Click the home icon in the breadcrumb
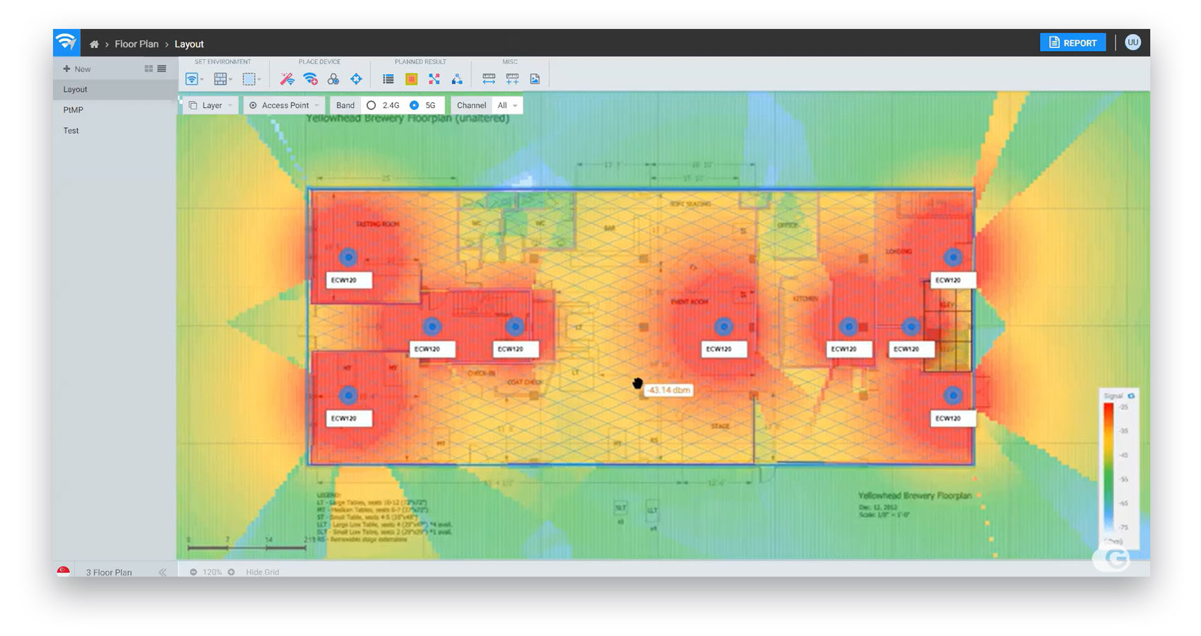Image resolution: width=1201 pixels, height=636 pixels. (94, 44)
